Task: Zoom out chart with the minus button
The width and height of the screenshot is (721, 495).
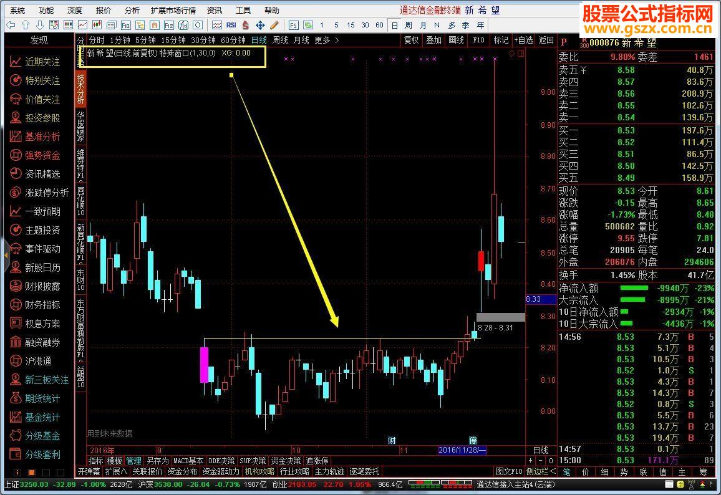Action: click(x=540, y=461)
